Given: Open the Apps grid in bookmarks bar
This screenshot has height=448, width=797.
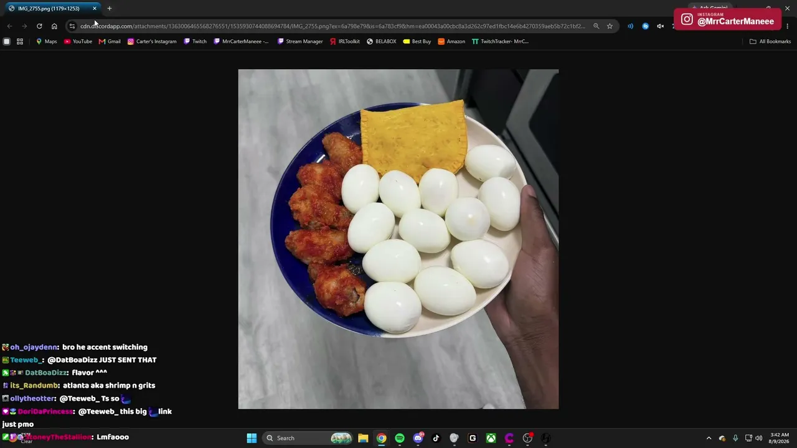Looking at the screenshot, I should 20,42.
